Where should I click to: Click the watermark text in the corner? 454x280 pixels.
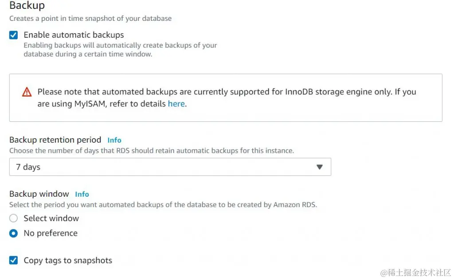(415, 272)
